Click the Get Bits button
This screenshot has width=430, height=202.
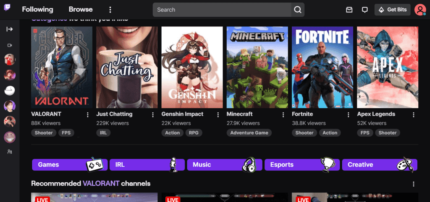393,10
